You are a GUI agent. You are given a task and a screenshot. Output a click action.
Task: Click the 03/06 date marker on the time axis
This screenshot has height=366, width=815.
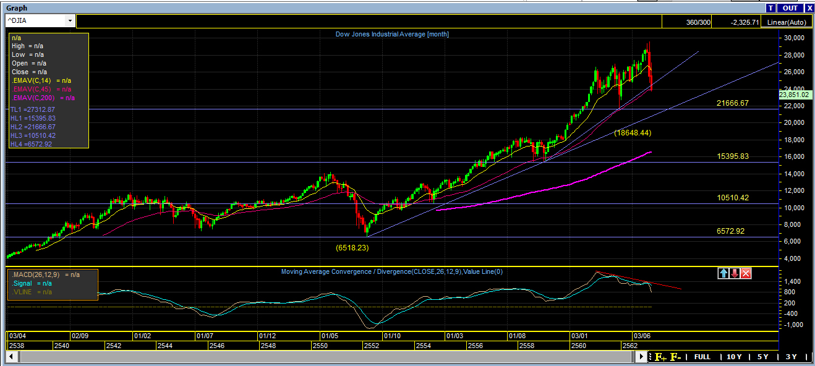click(x=642, y=336)
